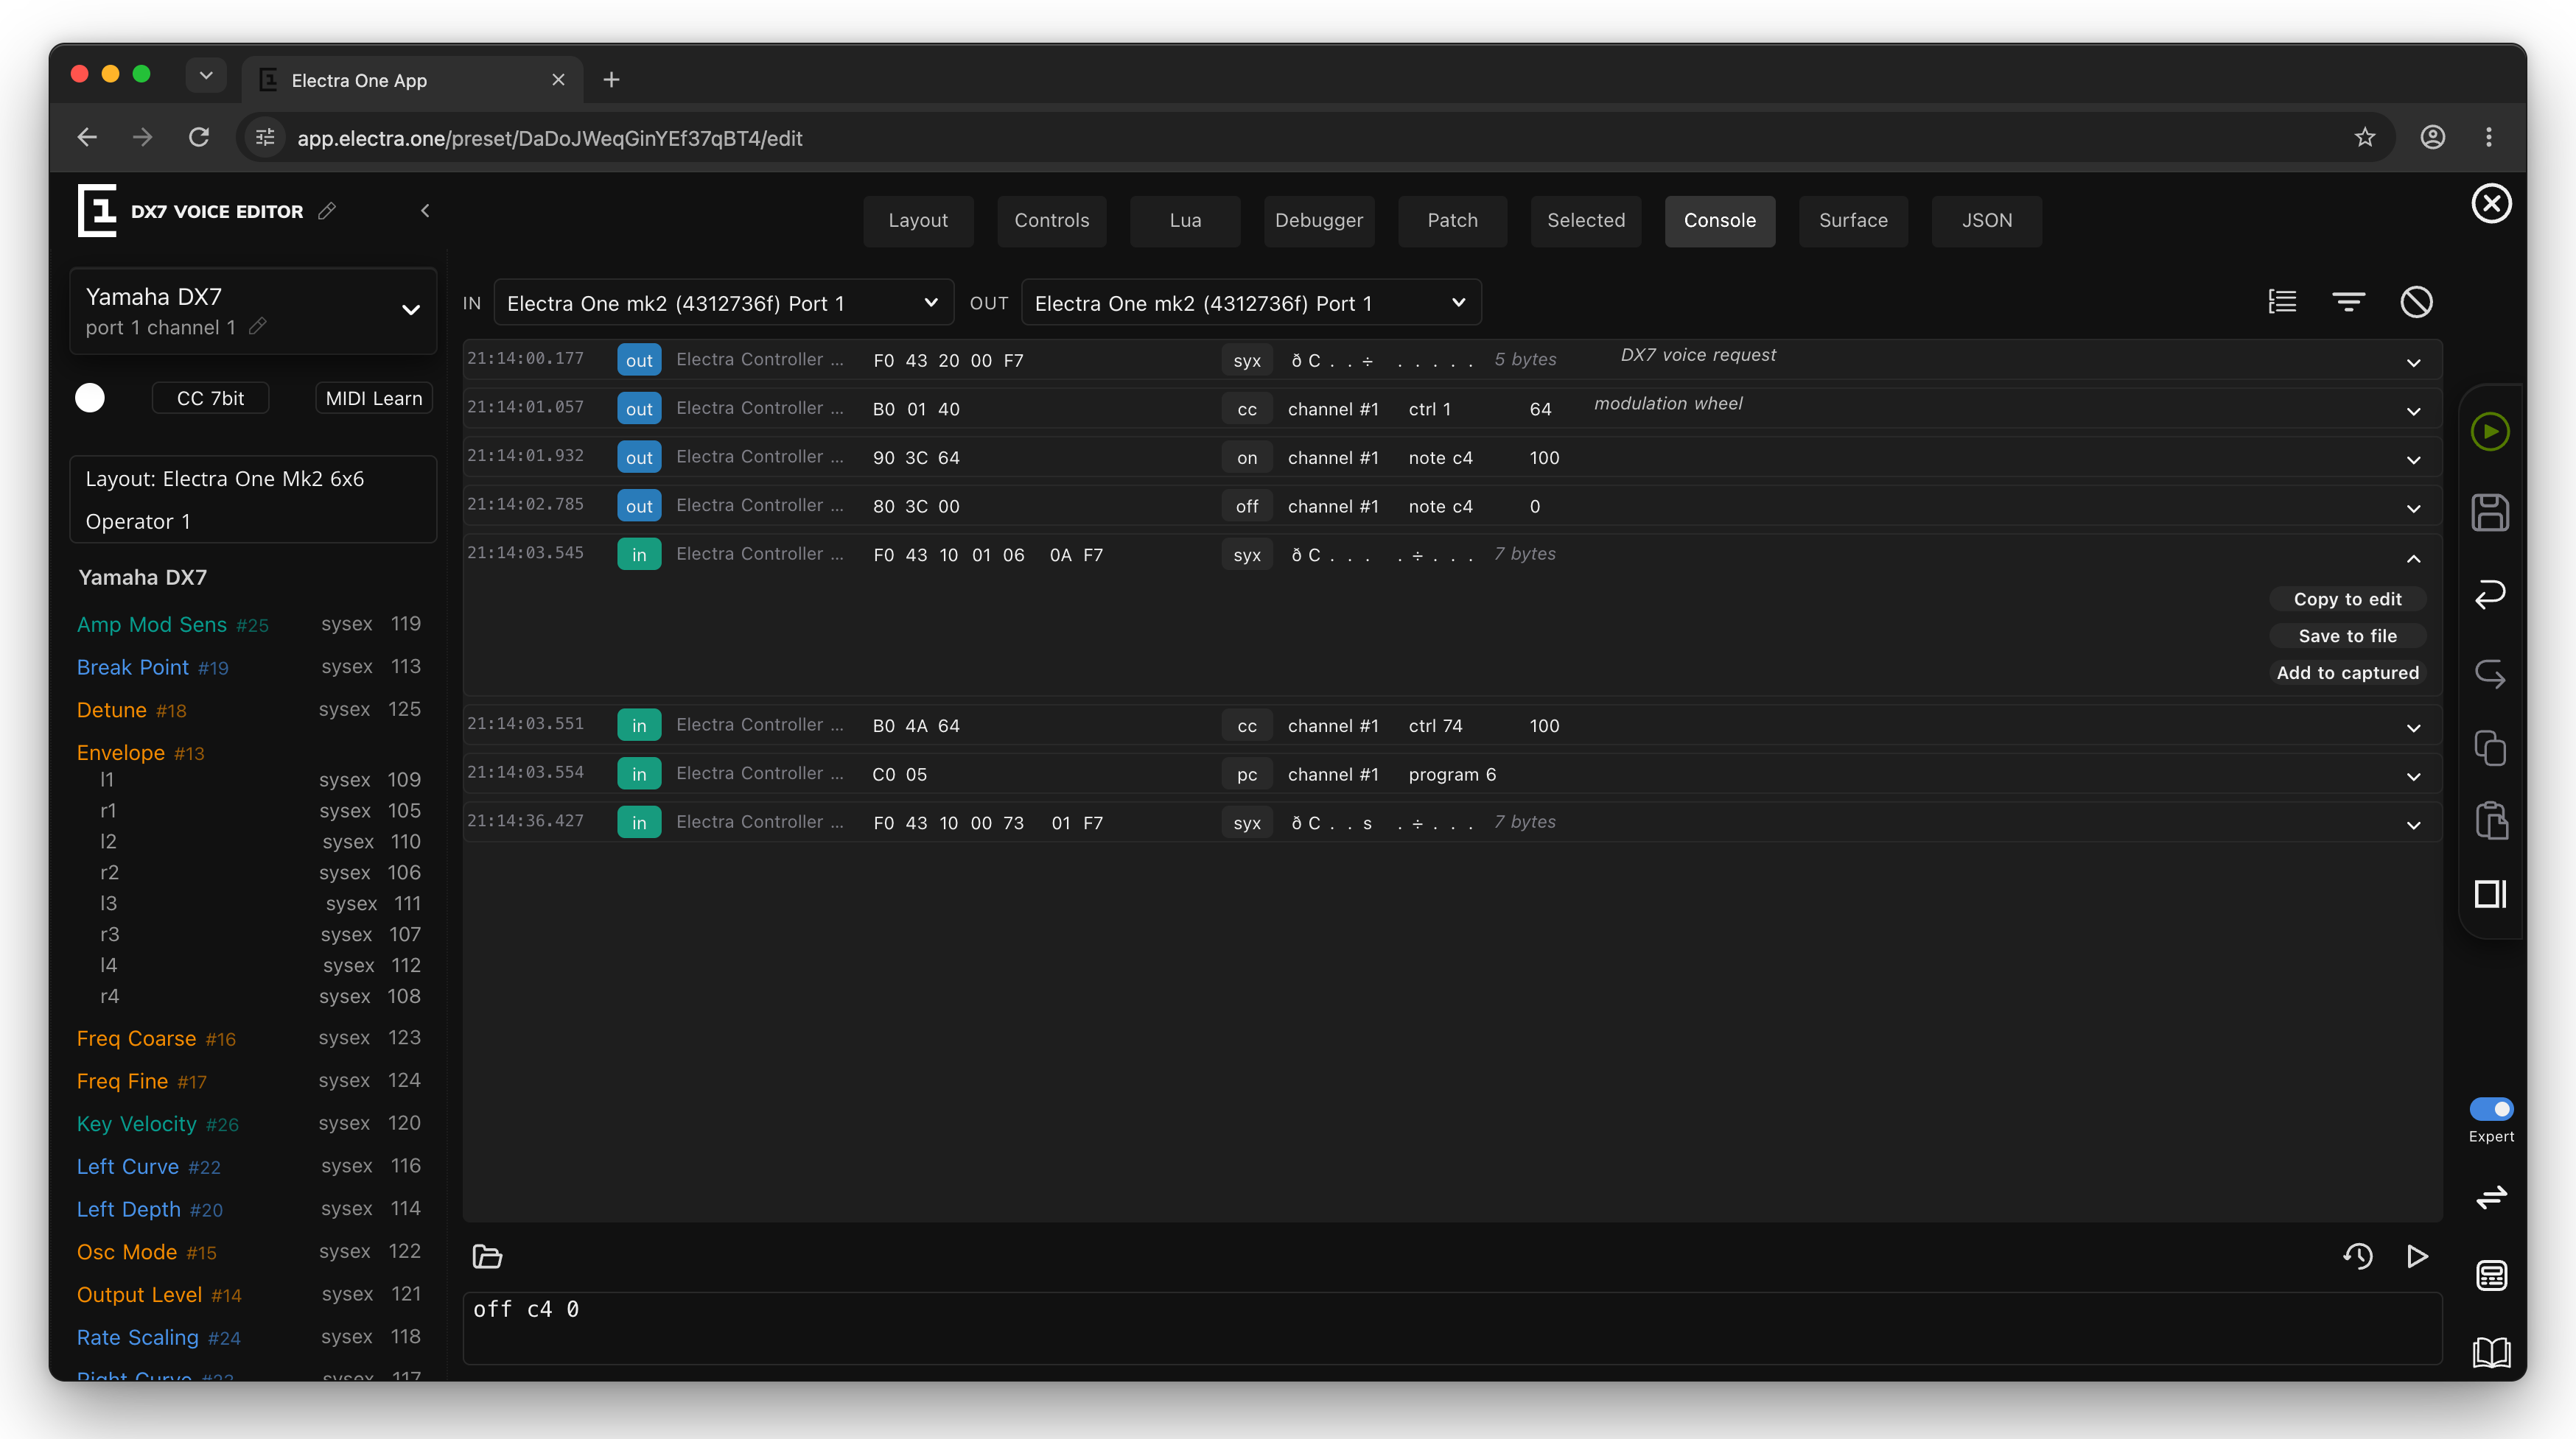Switch to the Patch tab
The height and width of the screenshot is (1439, 2576).
pos(1452,220)
